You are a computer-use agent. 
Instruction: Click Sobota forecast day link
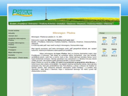coord(114,49)
